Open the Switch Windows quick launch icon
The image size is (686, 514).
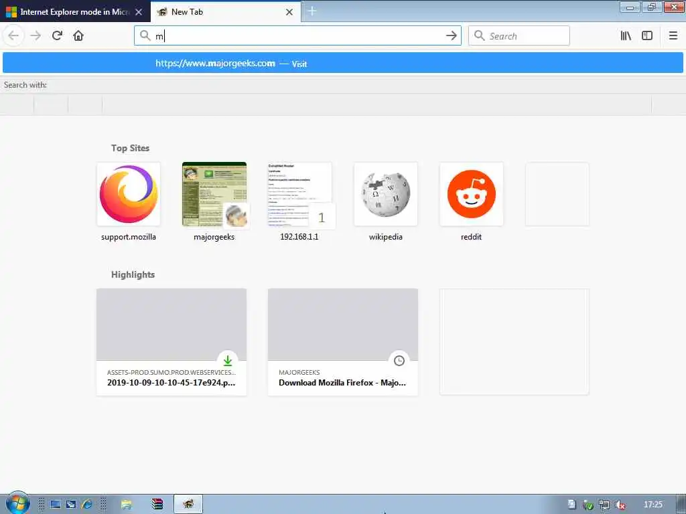click(x=71, y=505)
